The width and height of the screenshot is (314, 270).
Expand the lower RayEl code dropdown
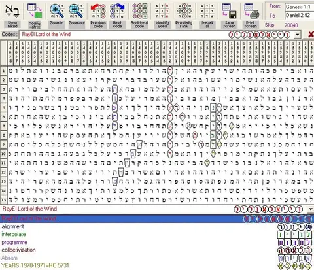[311, 209]
